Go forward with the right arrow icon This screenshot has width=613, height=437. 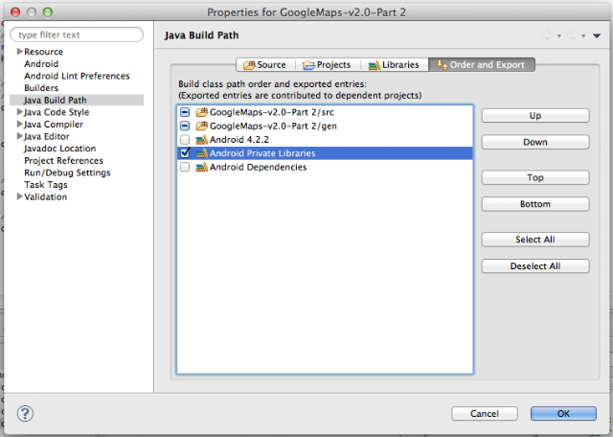(x=573, y=35)
